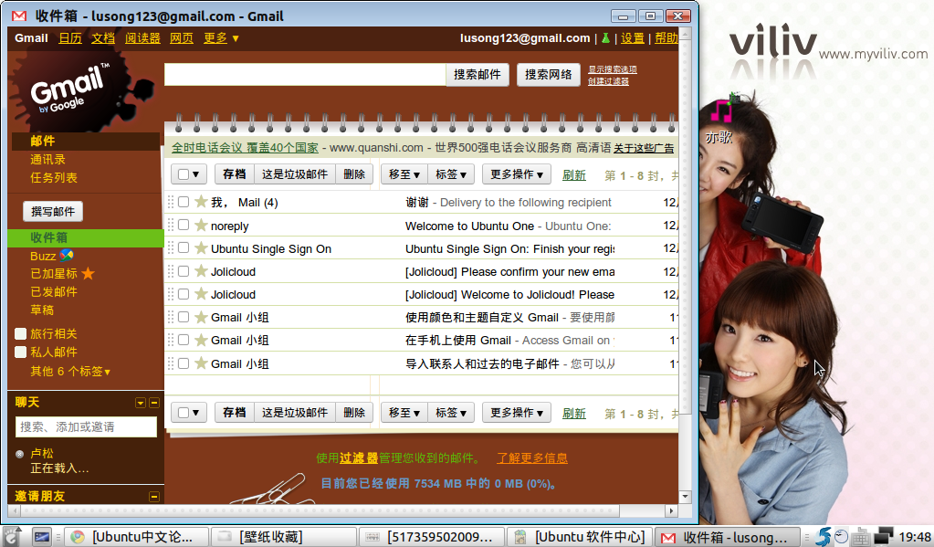The image size is (934, 547).
Task: Open the bottom 移至 dropdown
Action: click(404, 413)
